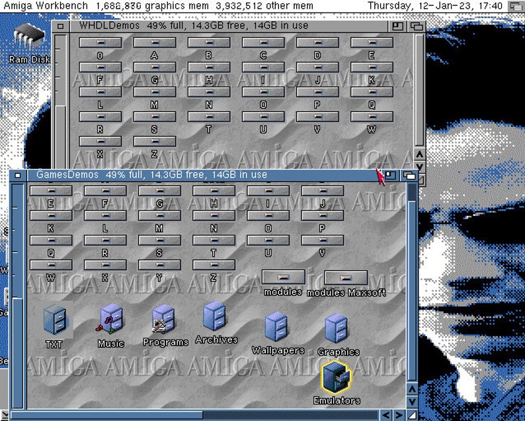Viewport: 525px width, 421px height.
Task: Open the Programs drawer icon
Action: tap(163, 319)
